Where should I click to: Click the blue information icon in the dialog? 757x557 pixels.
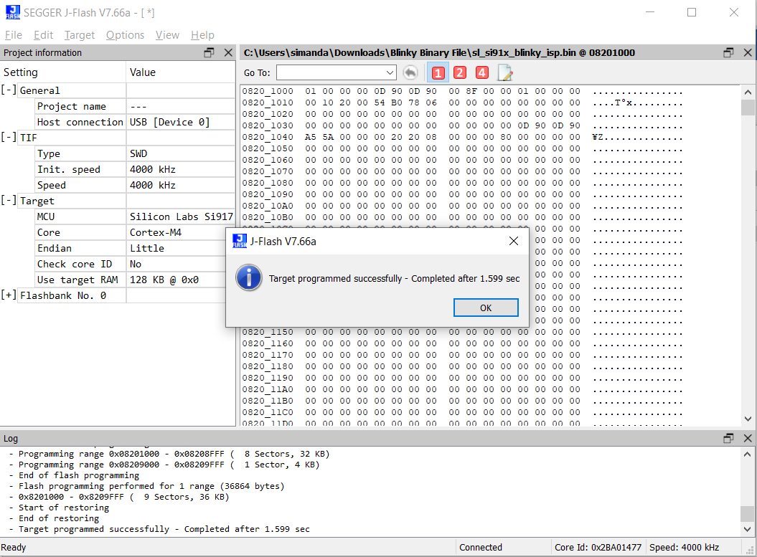(x=249, y=277)
